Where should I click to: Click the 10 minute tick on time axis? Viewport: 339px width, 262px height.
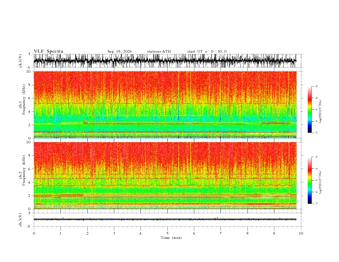301,233
